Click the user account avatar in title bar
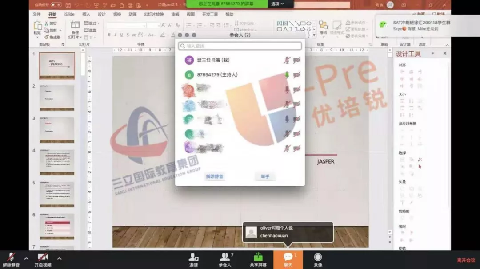 390,5
